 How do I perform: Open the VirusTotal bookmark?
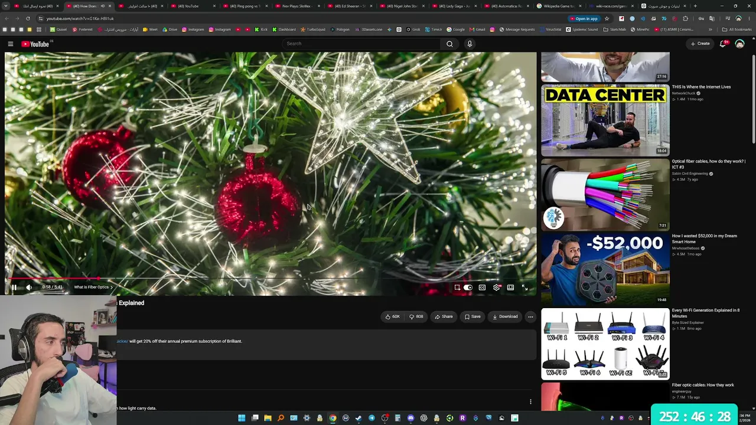pos(550,30)
